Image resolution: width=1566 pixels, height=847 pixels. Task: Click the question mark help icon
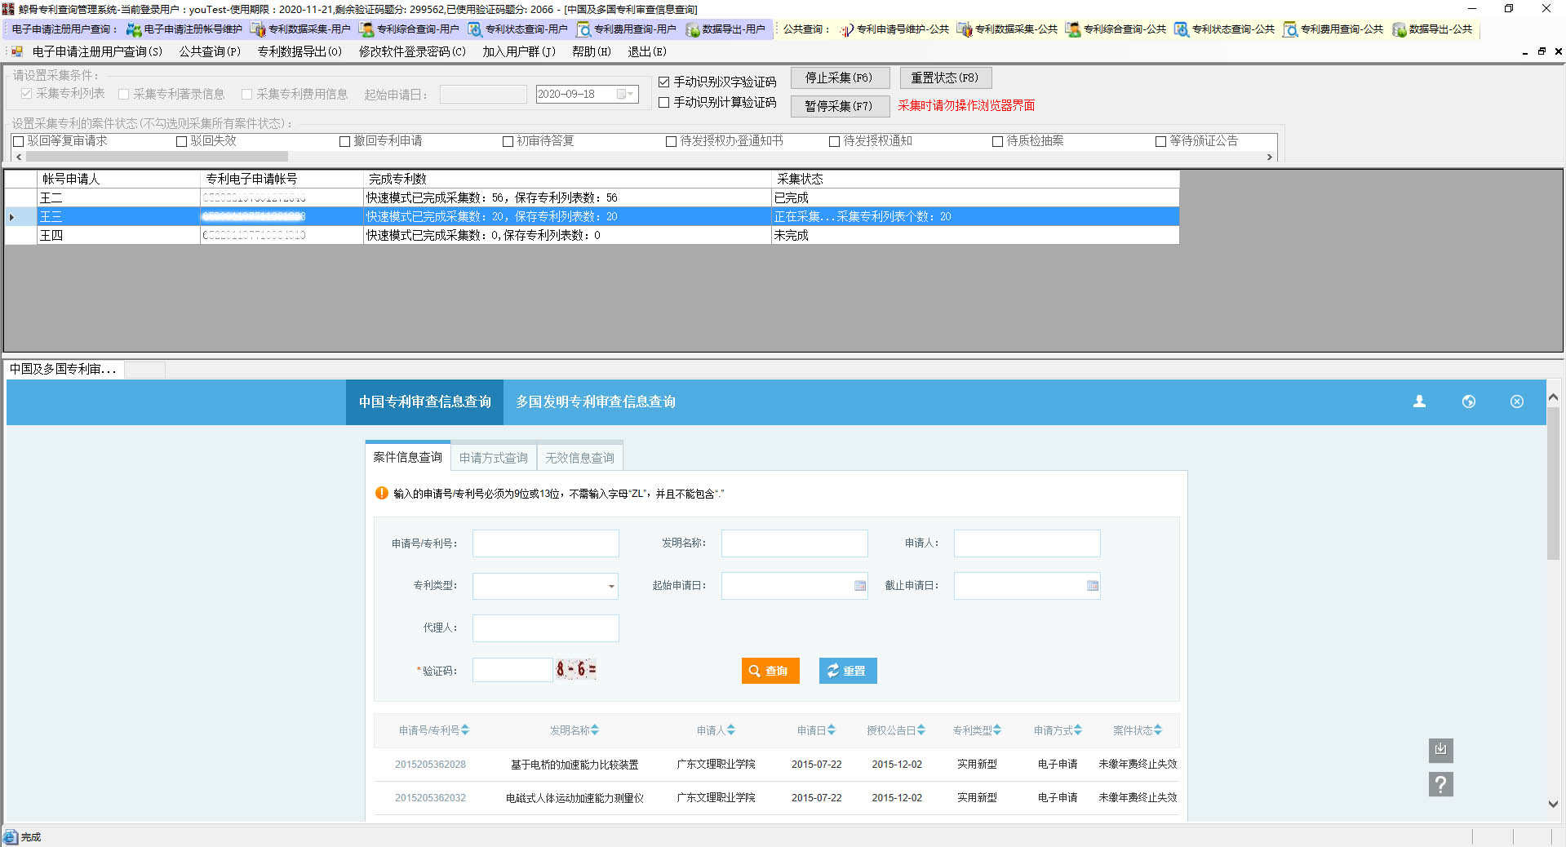1440,785
